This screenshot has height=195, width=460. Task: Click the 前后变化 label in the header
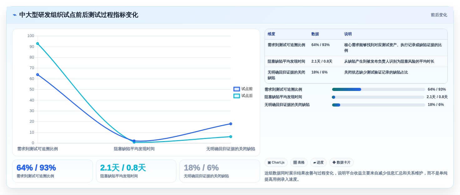click(439, 15)
